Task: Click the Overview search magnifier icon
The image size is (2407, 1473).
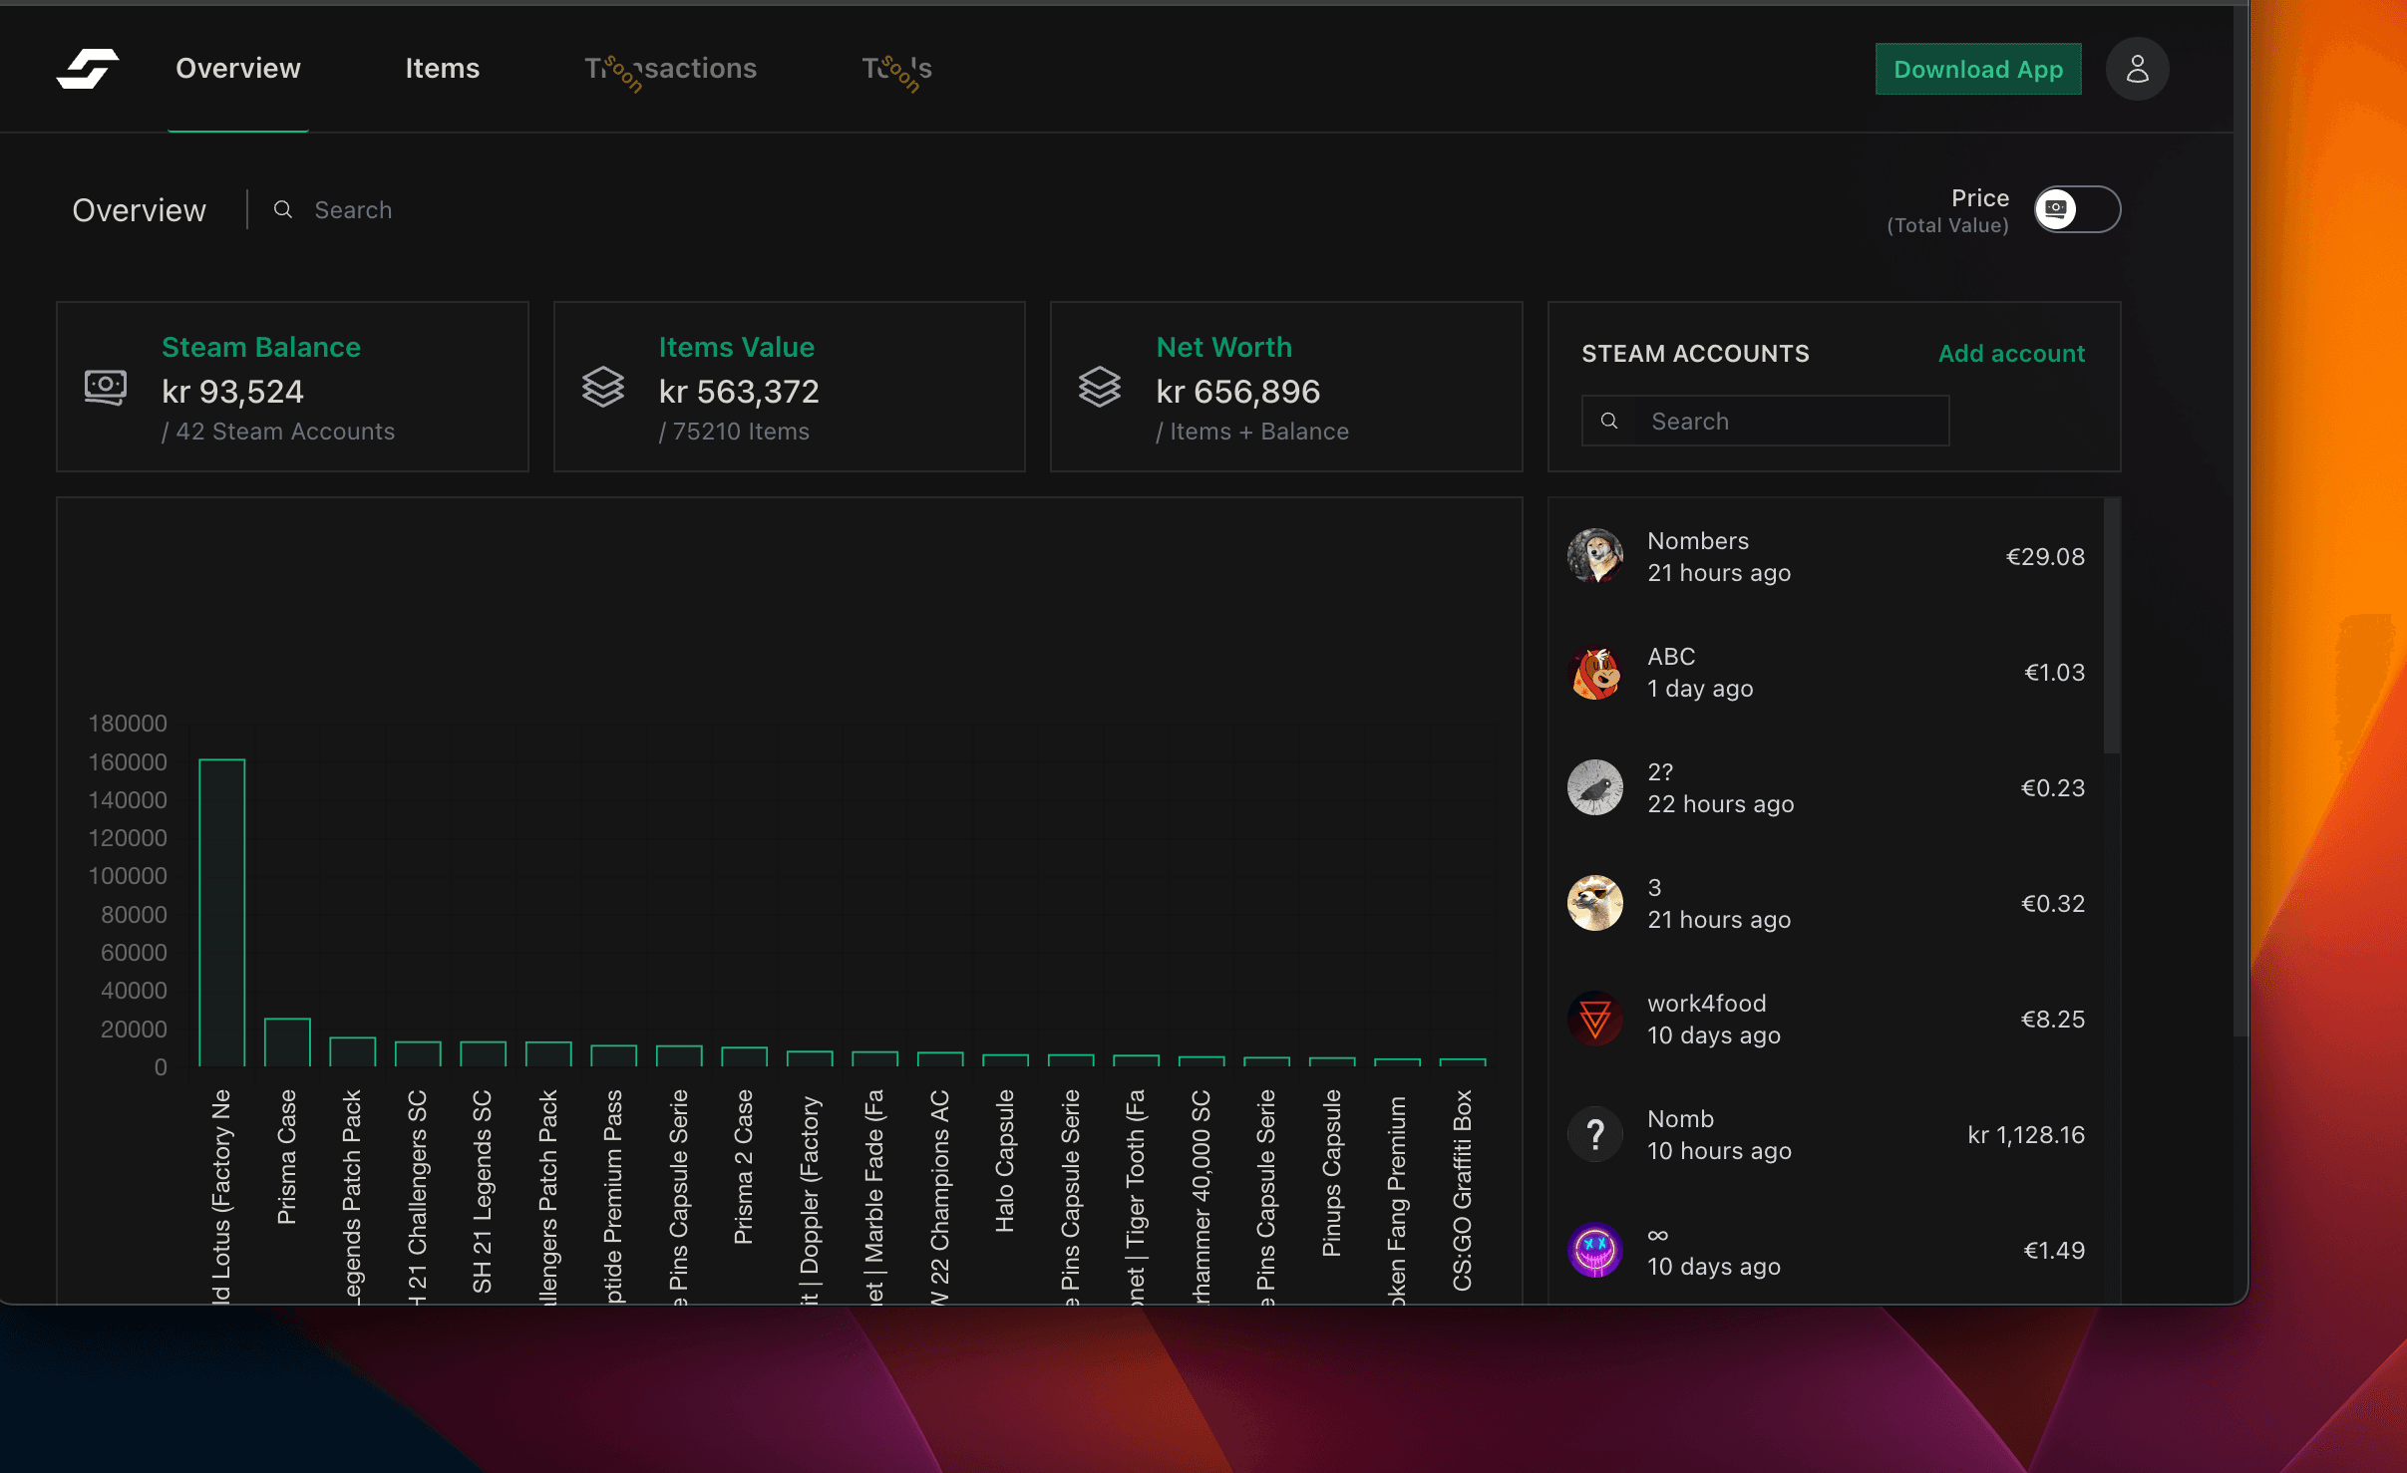Action: click(283, 209)
